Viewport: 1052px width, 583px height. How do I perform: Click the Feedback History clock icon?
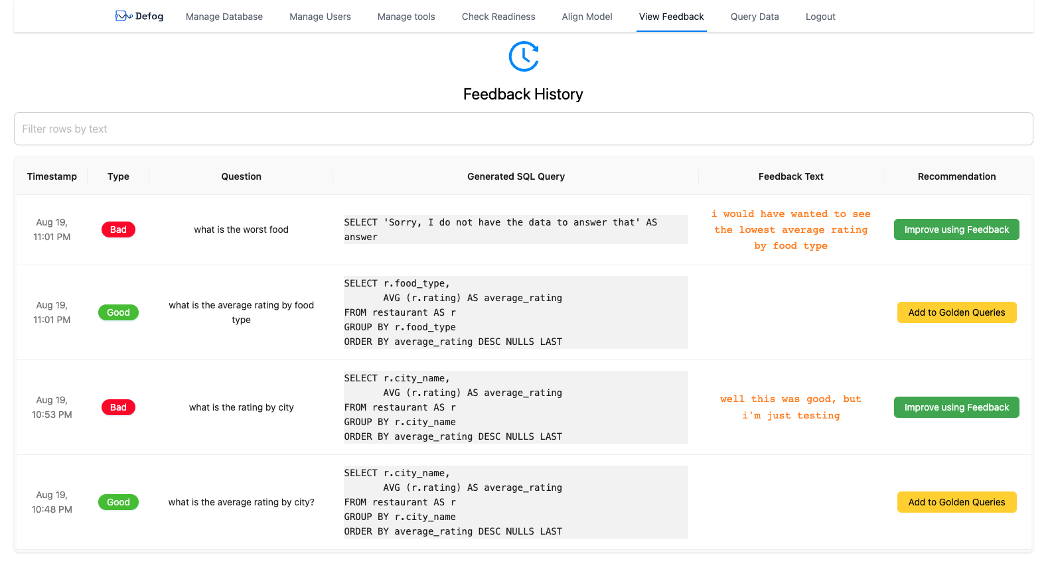pyautogui.click(x=523, y=57)
